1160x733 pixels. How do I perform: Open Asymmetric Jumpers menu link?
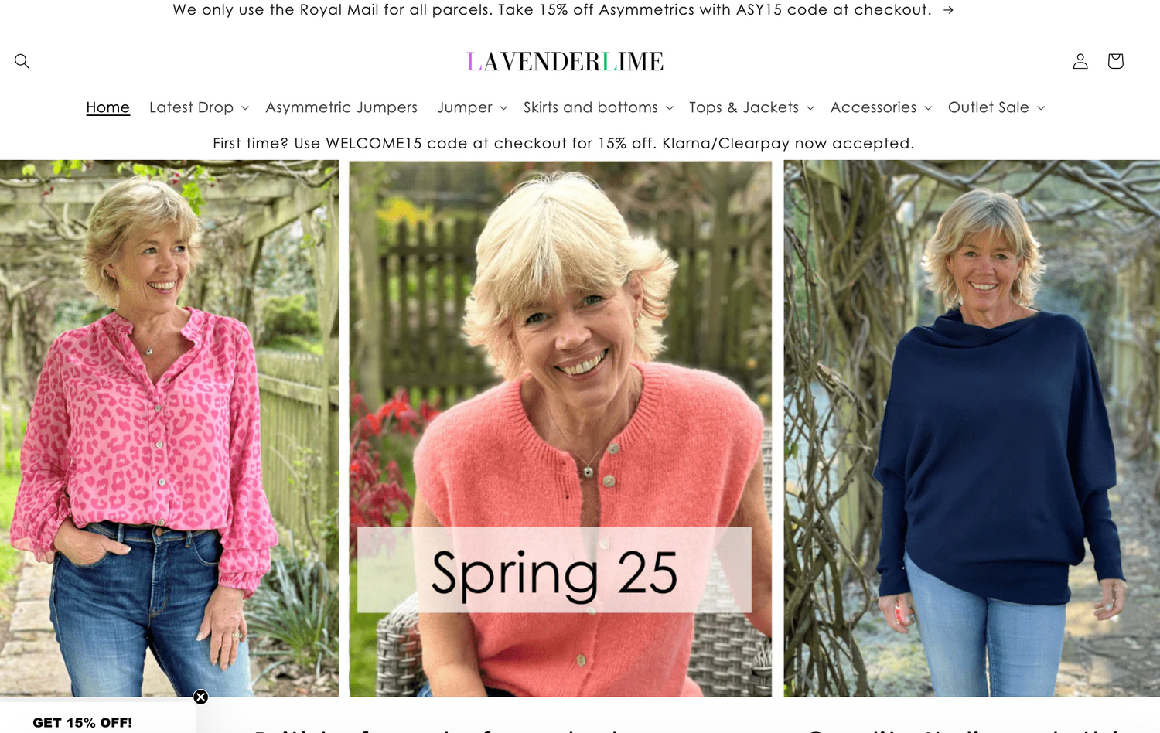click(x=341, y=107)
